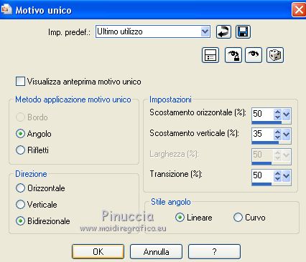Increase Scostamento verticale with up spinner arrow
The height and width of the screenshot is (262, 306).
277,132
